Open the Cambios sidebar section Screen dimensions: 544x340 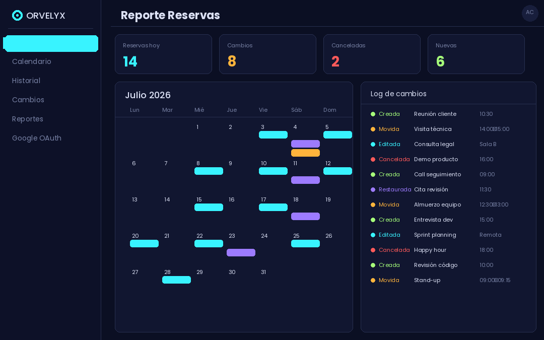click(28, 100)
